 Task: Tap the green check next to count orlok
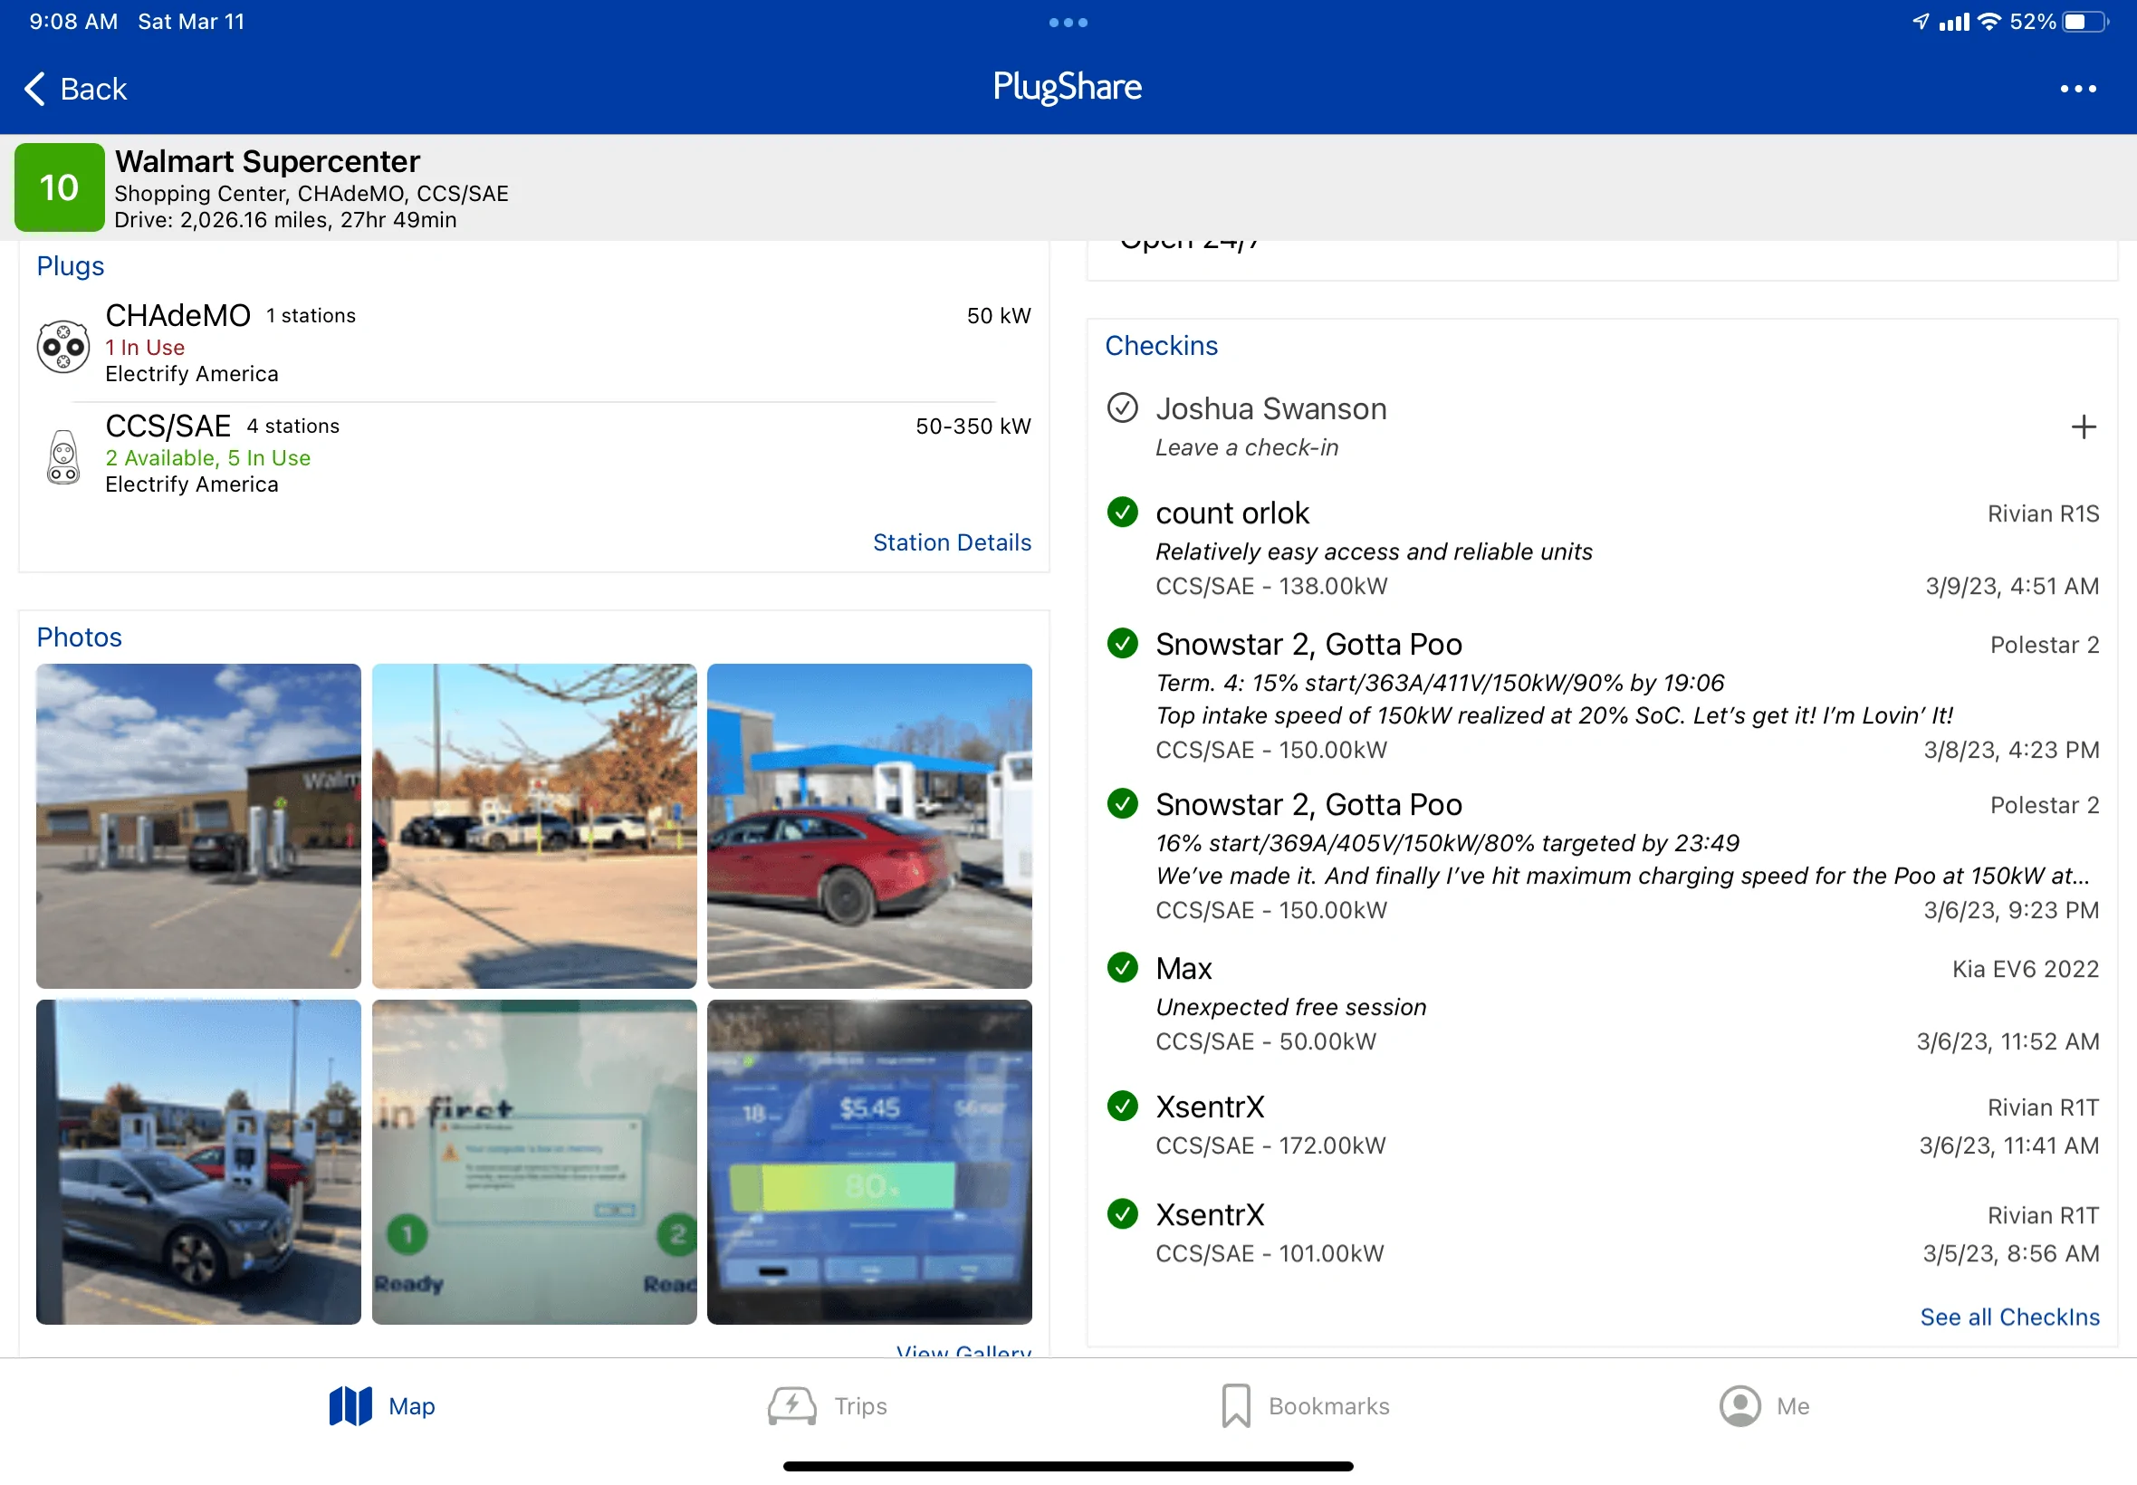(1122, 512)
